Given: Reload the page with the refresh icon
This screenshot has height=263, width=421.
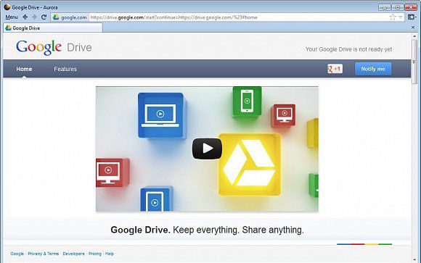Looking at the screenshot, I should [x=44, y=17].
